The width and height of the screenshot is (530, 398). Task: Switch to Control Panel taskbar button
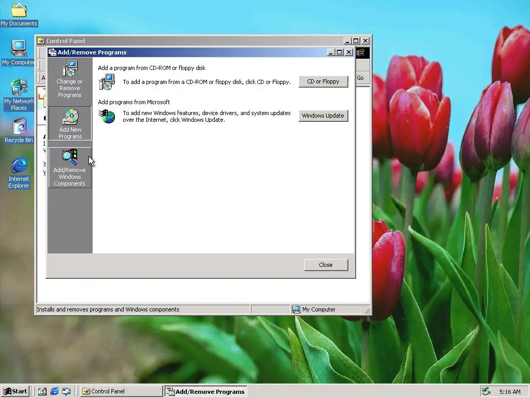point(121,391)
